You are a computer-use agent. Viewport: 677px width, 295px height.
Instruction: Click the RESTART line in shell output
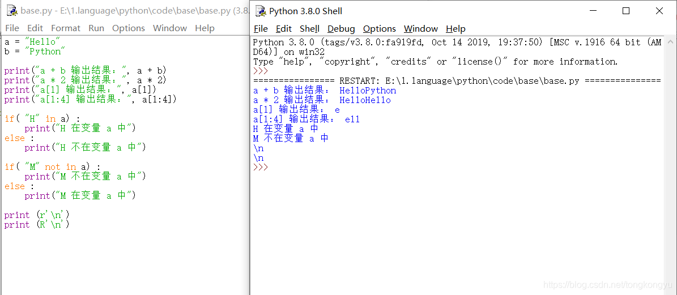click(457, 80)
